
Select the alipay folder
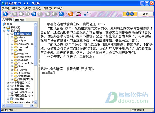[22, 40]
